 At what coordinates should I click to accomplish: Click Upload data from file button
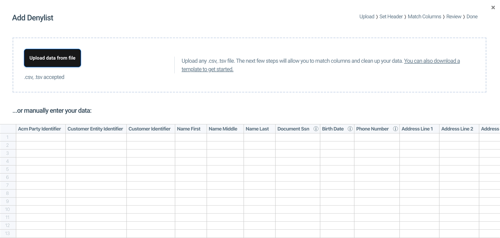tap(52, 58)
